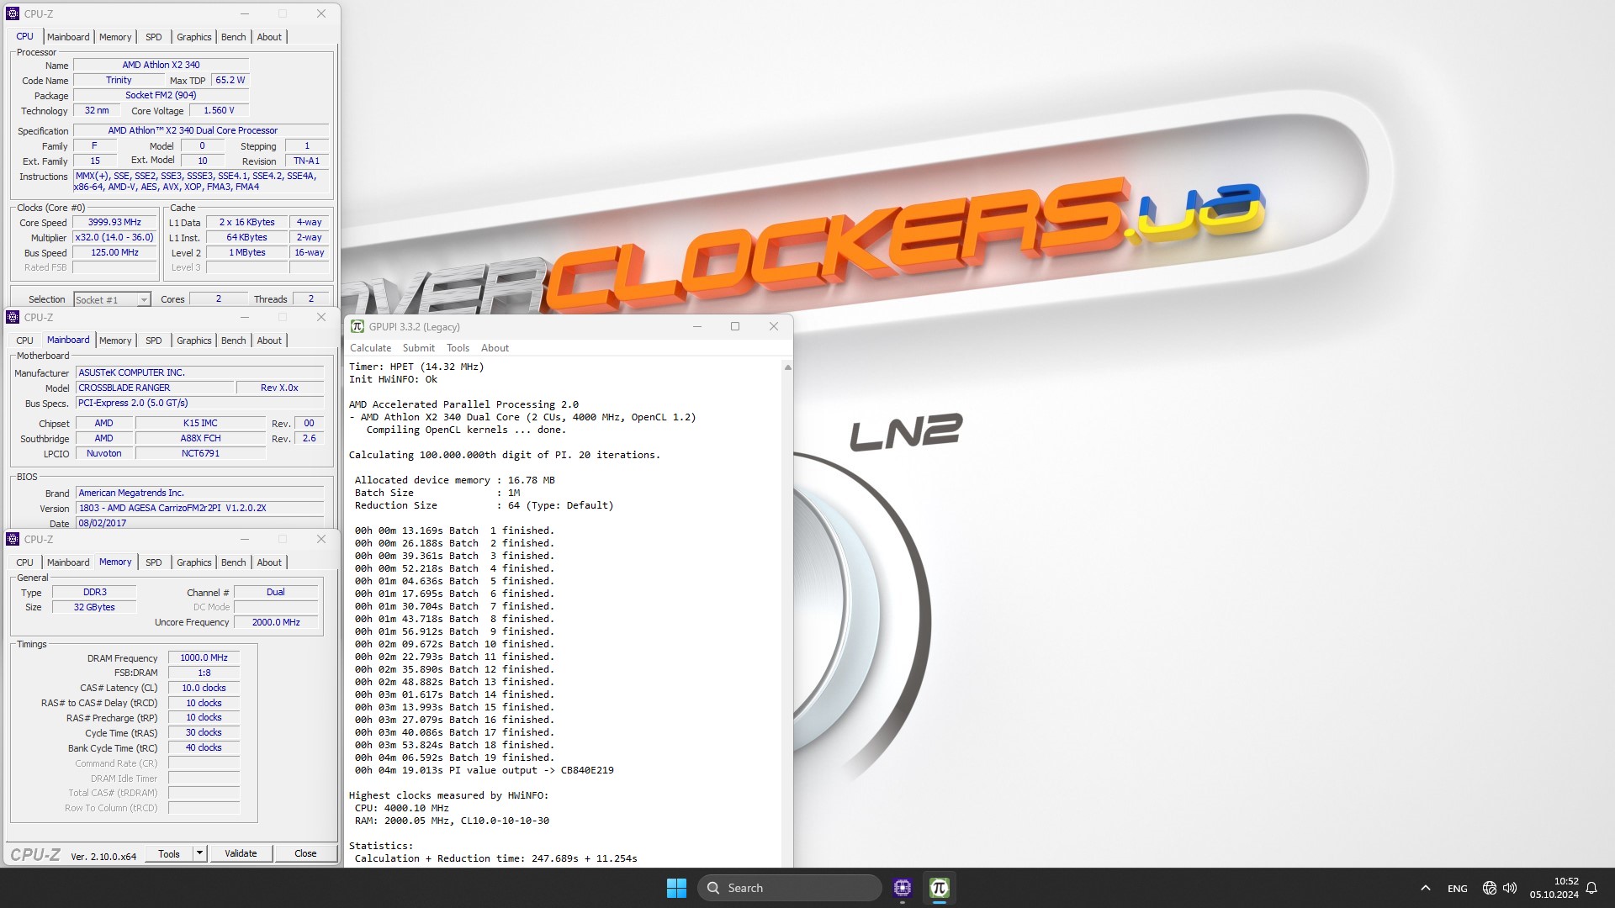Click CPU-Z Tools button
Viewport: 1615px width, 908px height.
click(169, 853)
